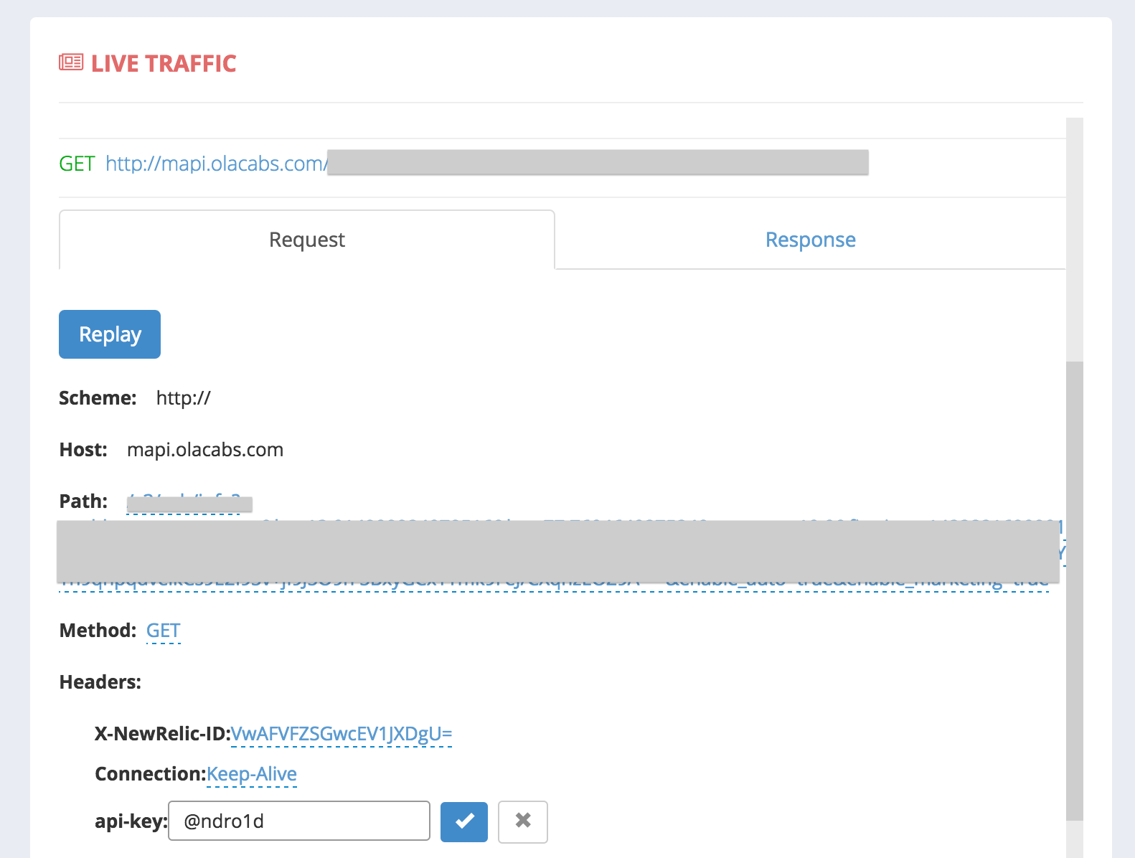
Task: Click the Path: label
Action: click(83, 501)
